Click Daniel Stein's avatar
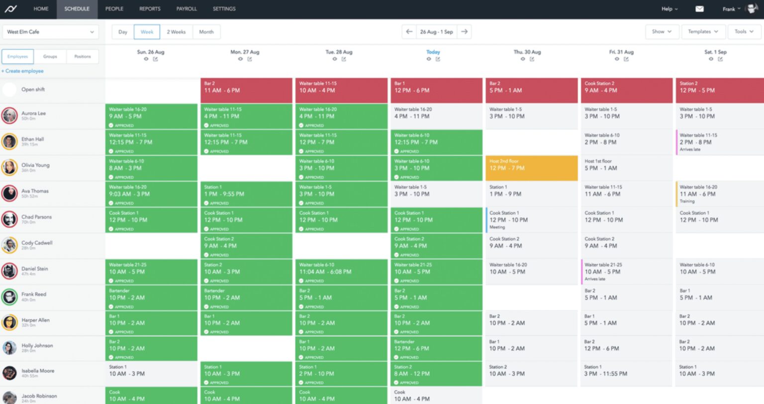The height and width of the screenshot is (404, 764). point(9,271)
